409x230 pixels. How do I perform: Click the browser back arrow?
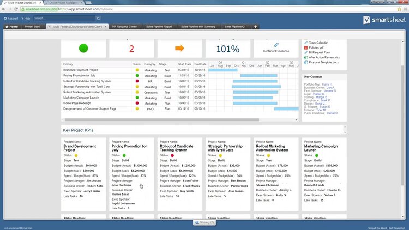(4, 9)
